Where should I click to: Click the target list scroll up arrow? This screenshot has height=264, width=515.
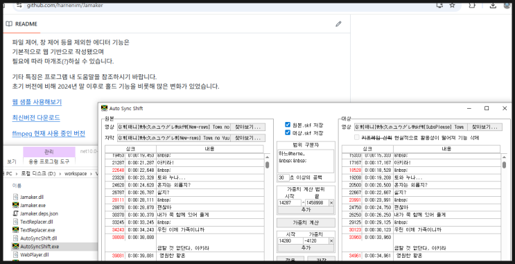click(504, 157)
